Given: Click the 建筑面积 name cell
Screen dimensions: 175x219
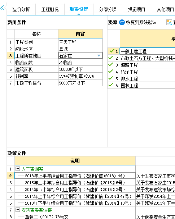Looking at the screenshot, I should (36, 69).
